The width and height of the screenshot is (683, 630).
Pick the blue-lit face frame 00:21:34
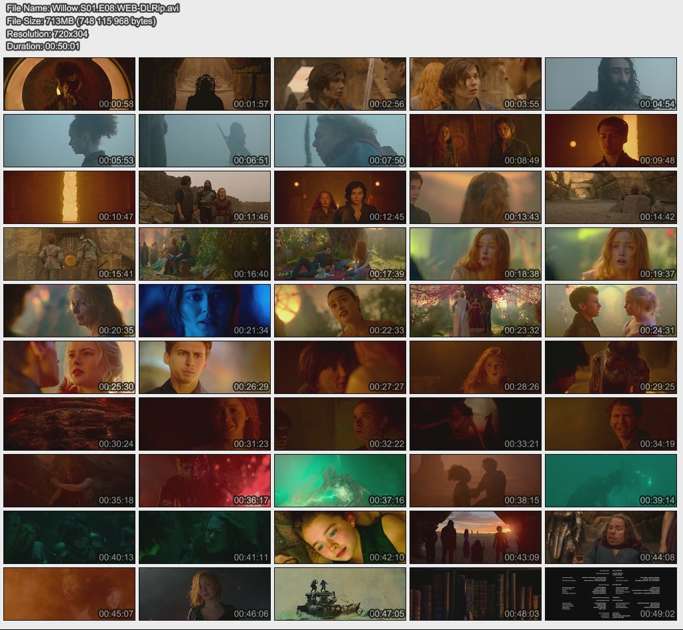pyautogui.click(x=205, y=311)
